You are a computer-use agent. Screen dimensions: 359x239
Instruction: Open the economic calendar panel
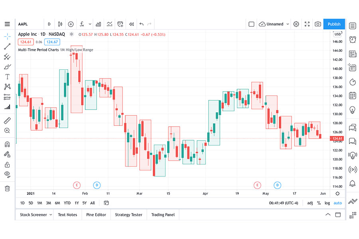(x=353, y=96)
